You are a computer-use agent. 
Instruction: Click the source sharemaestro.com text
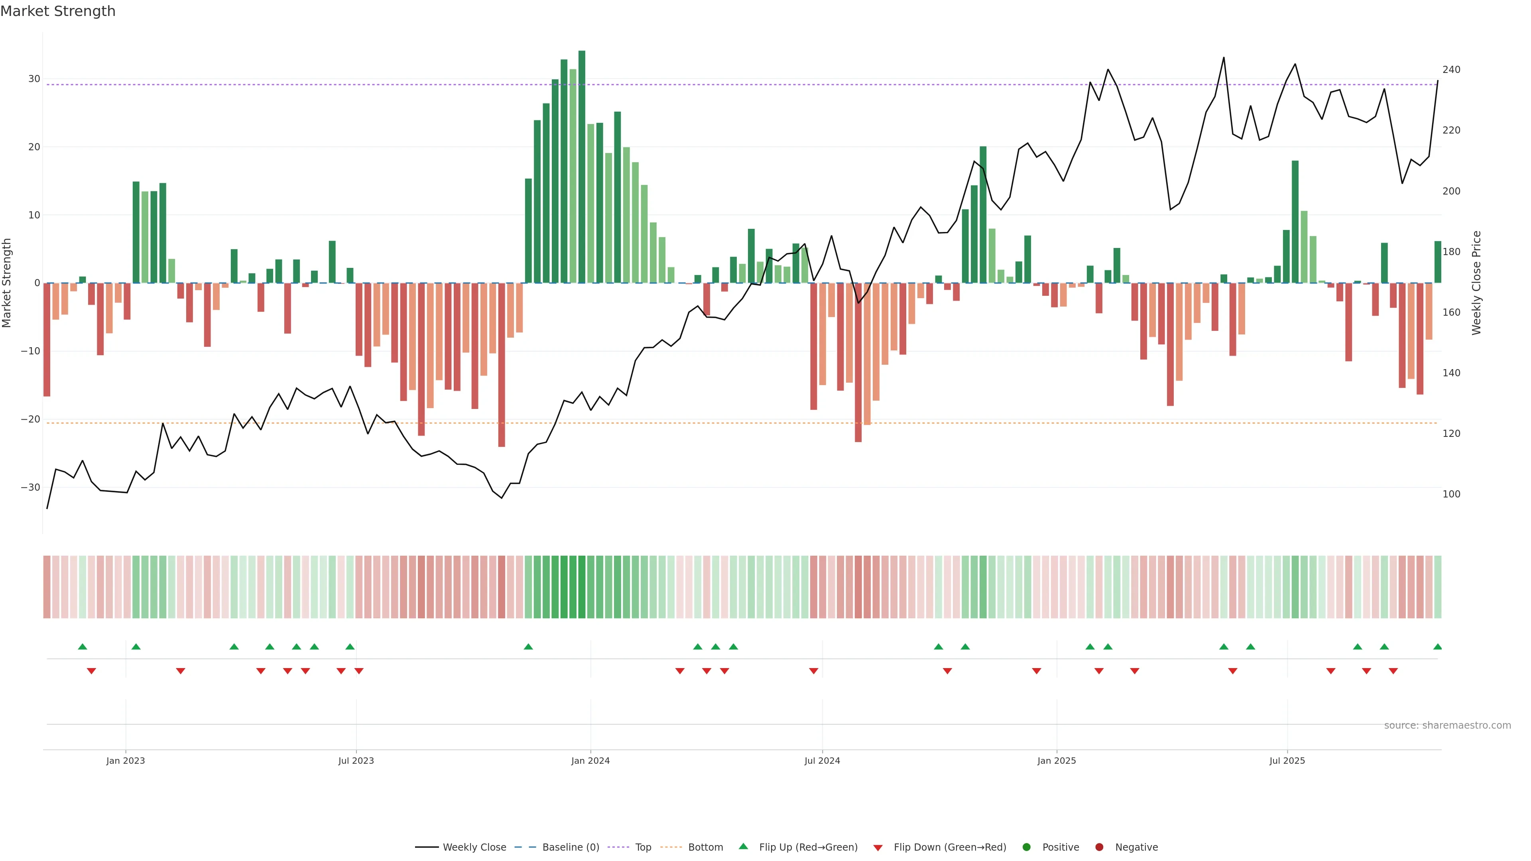1447,725
